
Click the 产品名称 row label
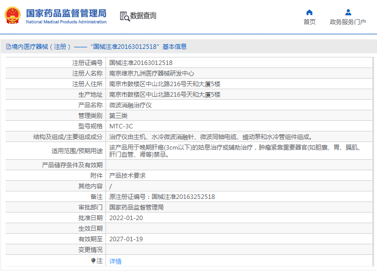pos(91,105)
